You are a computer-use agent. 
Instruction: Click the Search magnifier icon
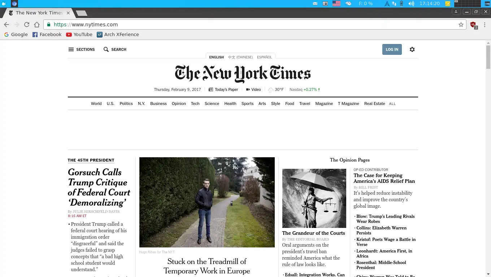106,49
